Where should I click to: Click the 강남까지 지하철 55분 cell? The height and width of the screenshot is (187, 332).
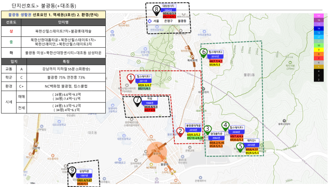pos(66,69)
